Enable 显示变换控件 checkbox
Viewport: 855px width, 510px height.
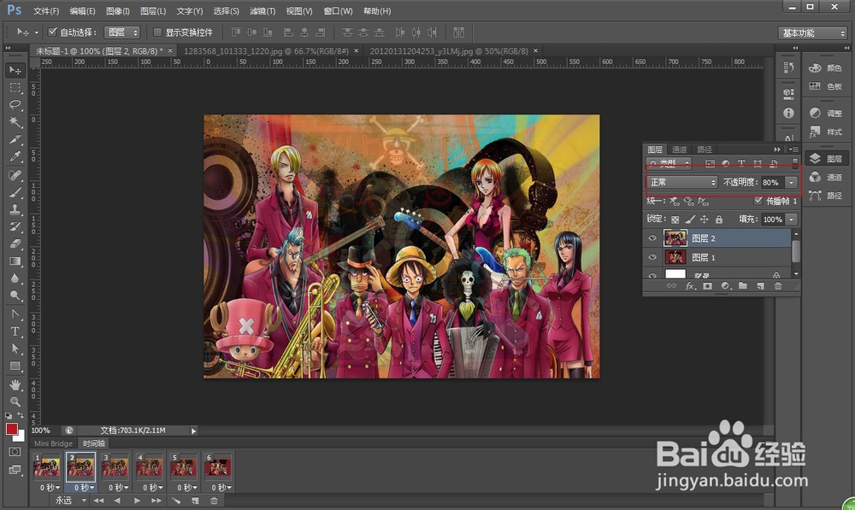tap(157, 32)
